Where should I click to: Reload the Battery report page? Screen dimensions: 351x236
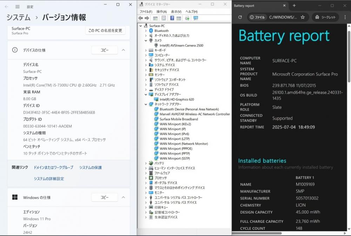pyautogui.click(x=240, y=17)
